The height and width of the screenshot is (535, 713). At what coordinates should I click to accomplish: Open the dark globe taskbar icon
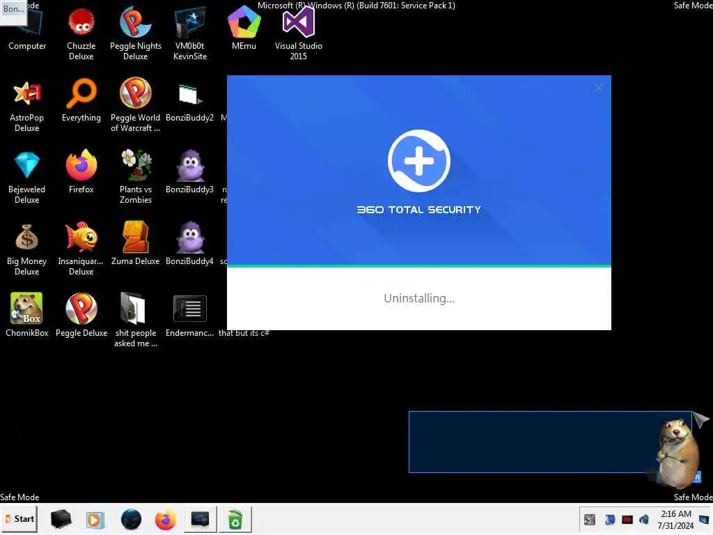pyautogui.click(x=131, y=519)
